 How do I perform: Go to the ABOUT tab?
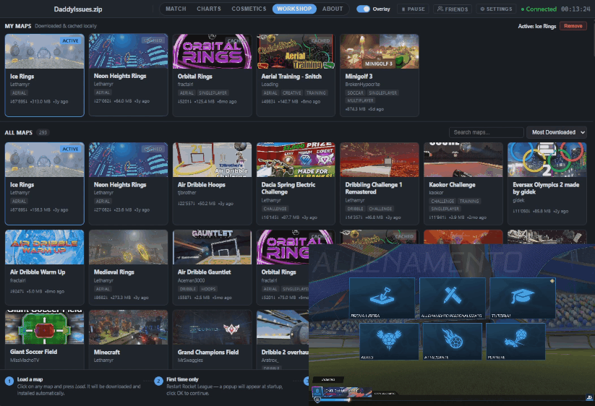(333, 9)
